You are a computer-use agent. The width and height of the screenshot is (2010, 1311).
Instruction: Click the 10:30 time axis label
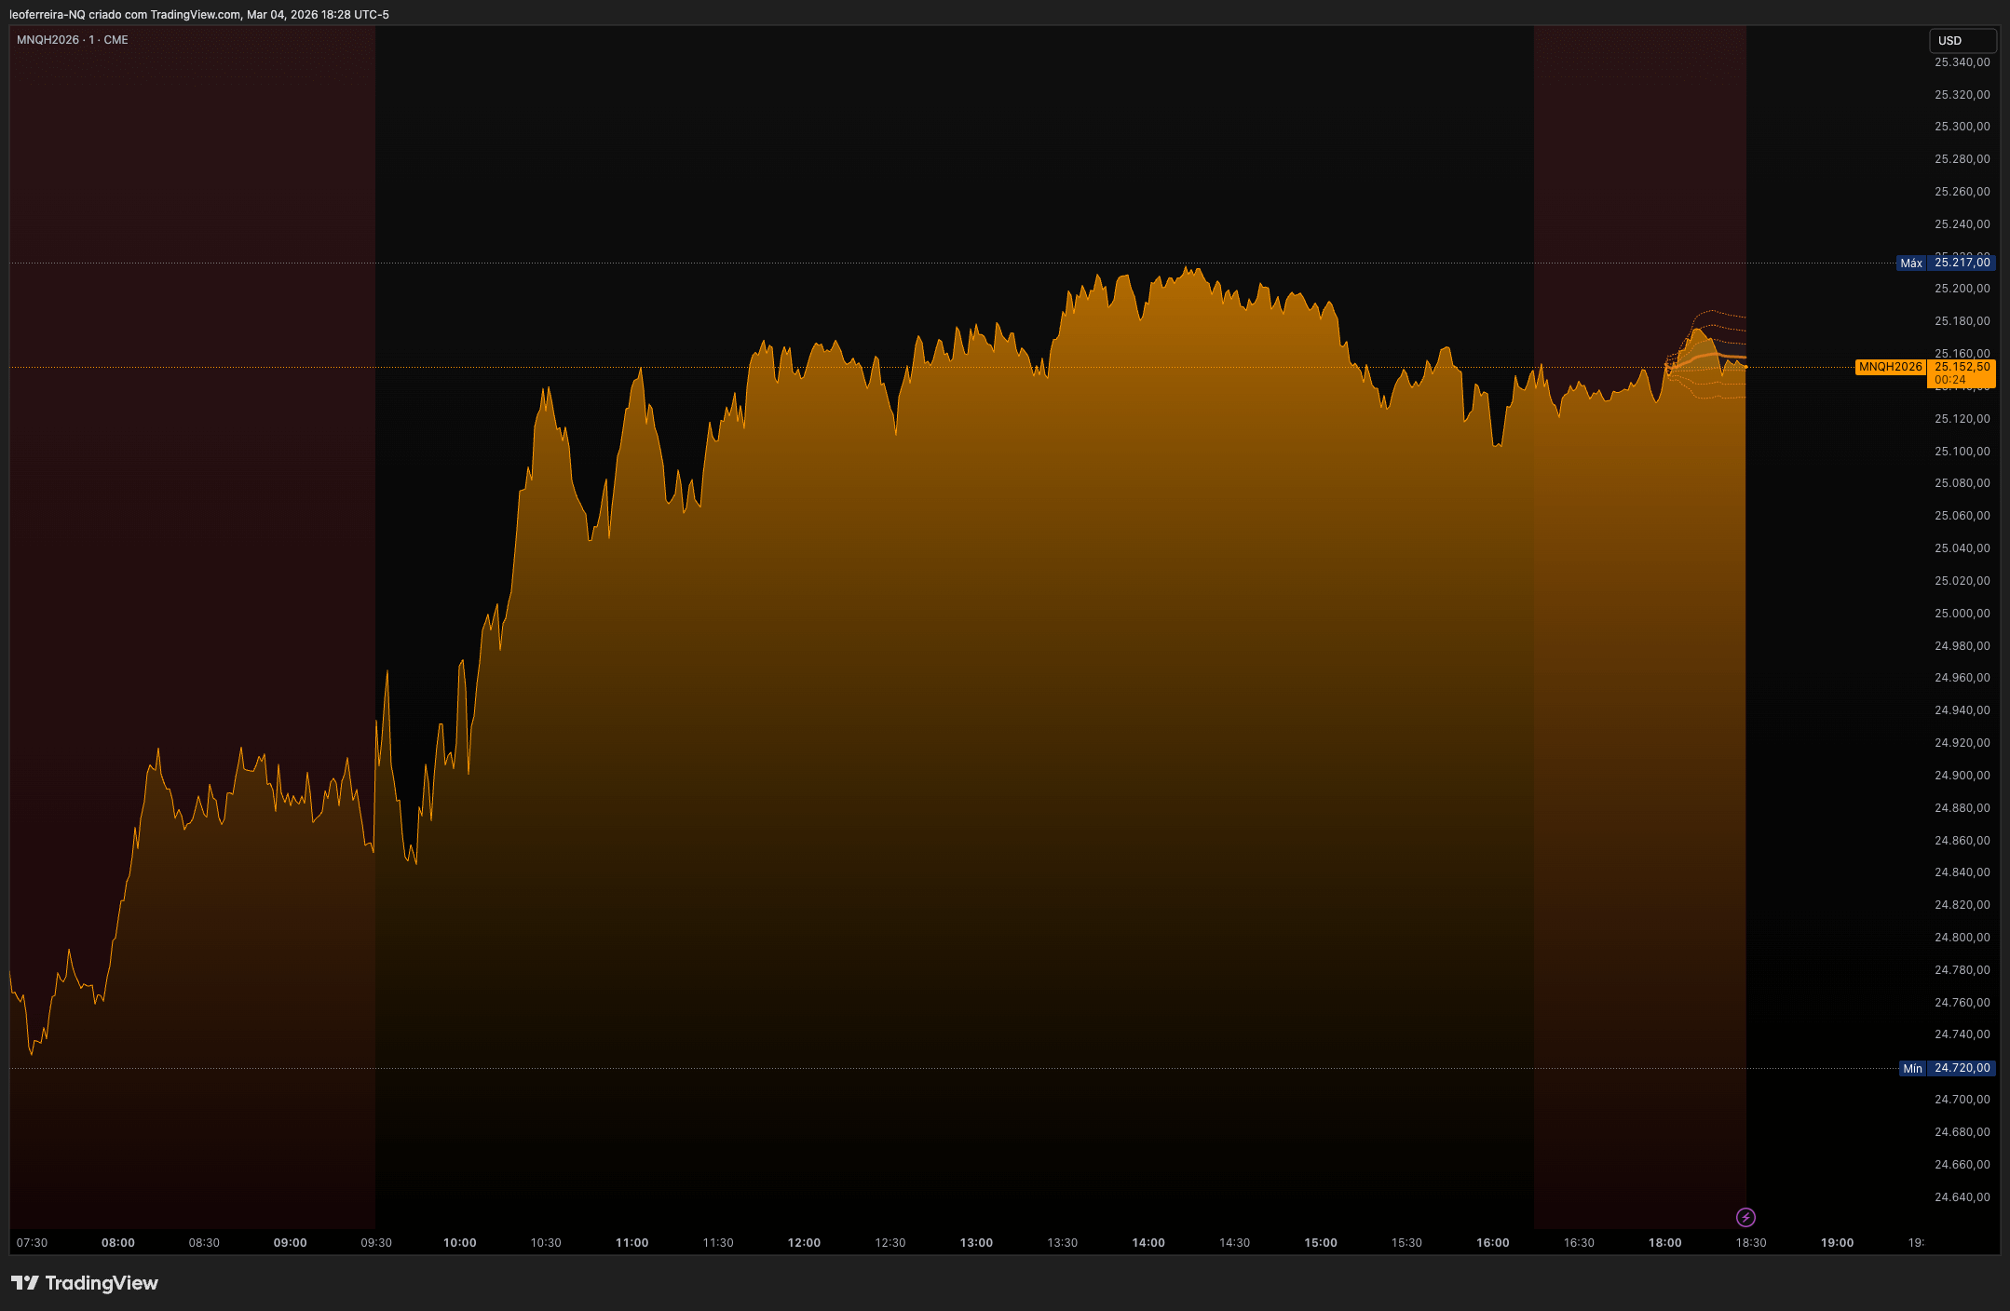click(x=546, y=1243)
